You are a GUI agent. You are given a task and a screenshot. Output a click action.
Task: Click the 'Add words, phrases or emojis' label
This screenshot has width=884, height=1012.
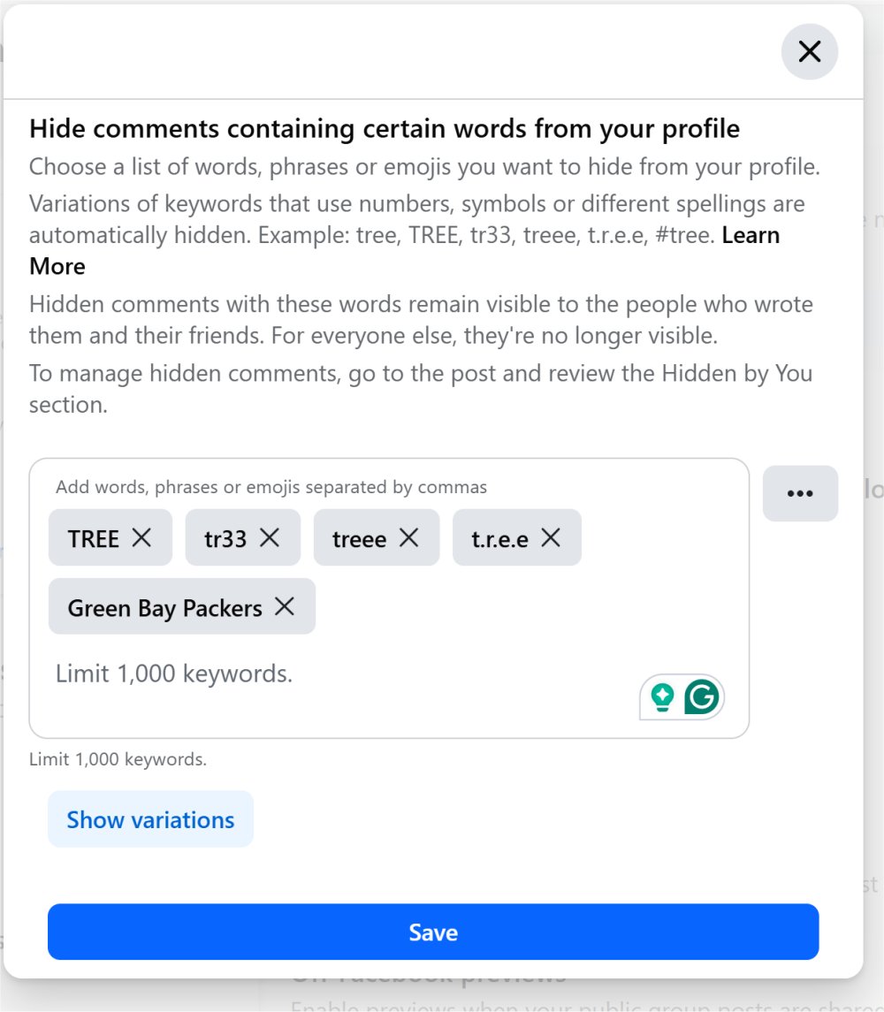click(271, 487)
